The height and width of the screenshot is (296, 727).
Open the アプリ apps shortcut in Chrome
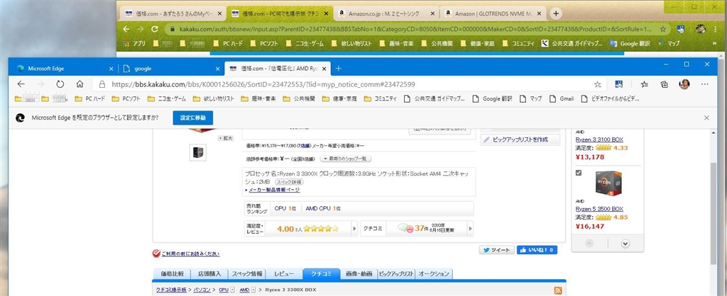tap(134, 43)
